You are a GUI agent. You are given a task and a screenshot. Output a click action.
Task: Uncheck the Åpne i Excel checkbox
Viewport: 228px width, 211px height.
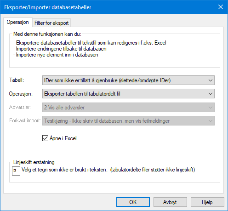pos(45,138)
